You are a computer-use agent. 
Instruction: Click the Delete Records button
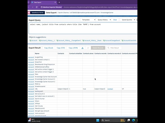pos(98,48)
